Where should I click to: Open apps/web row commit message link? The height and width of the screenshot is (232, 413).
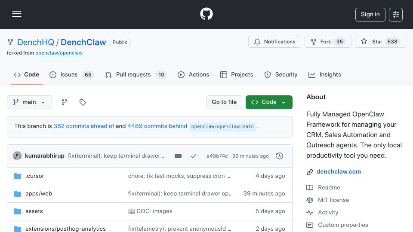[180, 194]
